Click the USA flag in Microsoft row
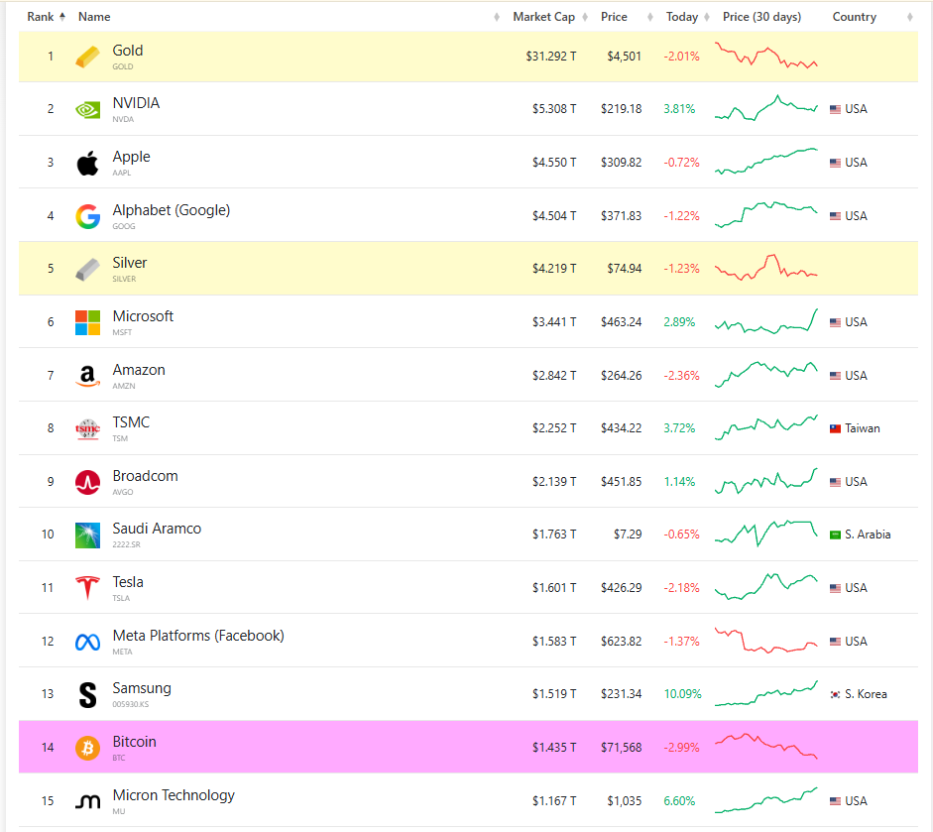Screen dimensions: 933x832 coord(836,322)
